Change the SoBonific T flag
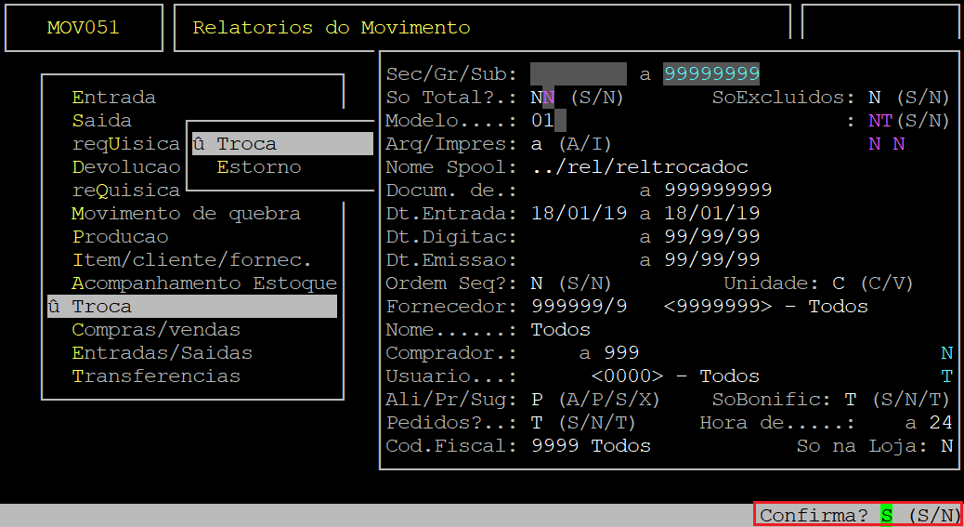 [x=850, y=400]
